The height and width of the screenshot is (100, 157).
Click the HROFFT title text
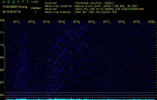coord(15,2)
